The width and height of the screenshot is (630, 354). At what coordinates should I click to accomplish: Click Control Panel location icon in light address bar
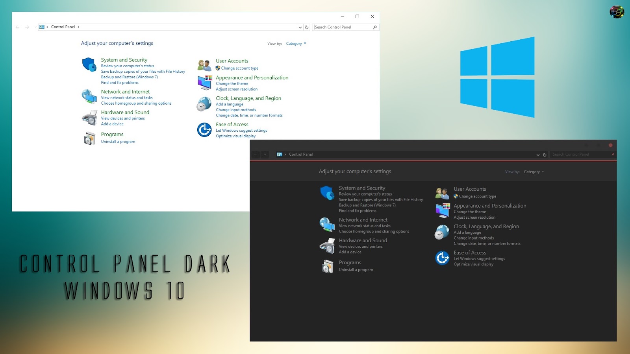(41, 27)
